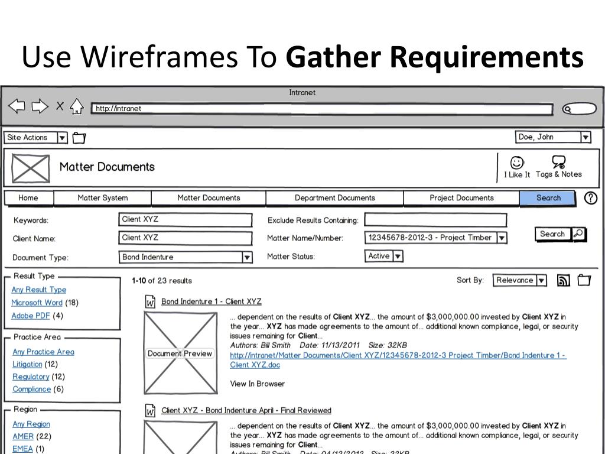This screenshot has width=605, height=454.
Task: Click the folder icon beside Site Actions
Action: pyautogui.click(x=79, y=138)
